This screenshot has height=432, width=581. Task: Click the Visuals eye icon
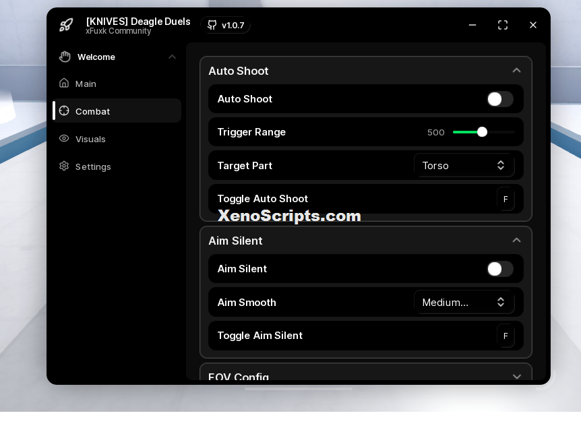64,139
